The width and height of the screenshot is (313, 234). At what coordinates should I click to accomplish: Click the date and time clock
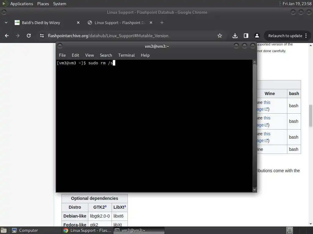coord(297,4)
